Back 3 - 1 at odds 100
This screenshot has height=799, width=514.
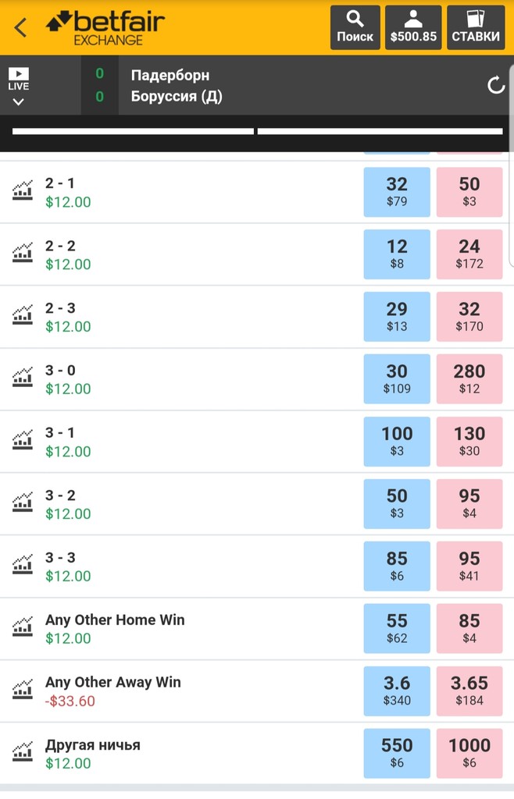click(397, 442)
